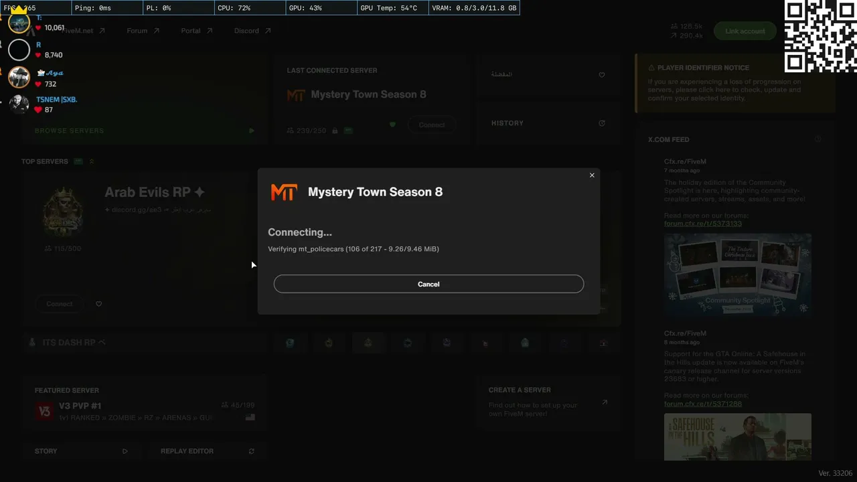
Task: Click the Browse Servers play arrow icon
Action: click(x=252, y=131)
